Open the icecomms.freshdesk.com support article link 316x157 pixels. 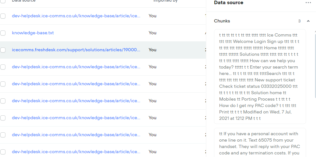(x=76, y=50)
